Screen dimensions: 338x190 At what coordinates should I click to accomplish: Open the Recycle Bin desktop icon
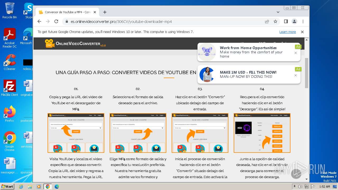coord(10,11)
